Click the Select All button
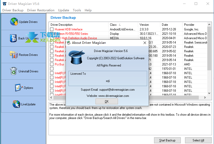The image size is (214, 144). pos(198,140)
